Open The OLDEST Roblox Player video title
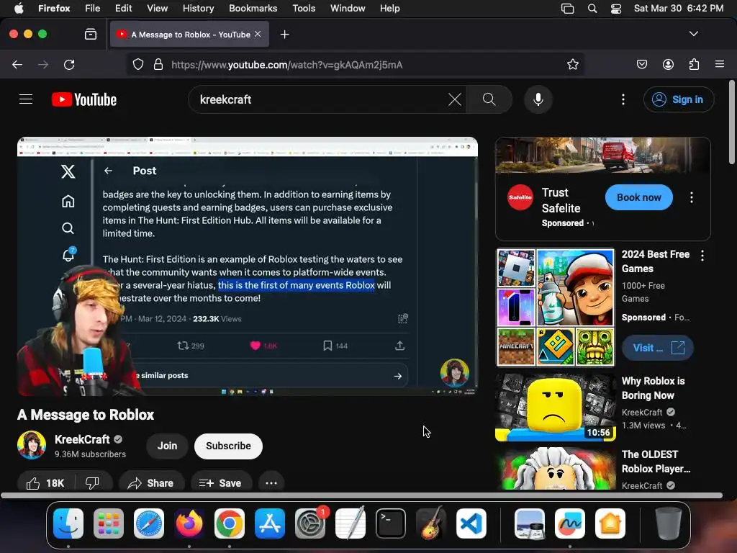 (x=656, y=462)
